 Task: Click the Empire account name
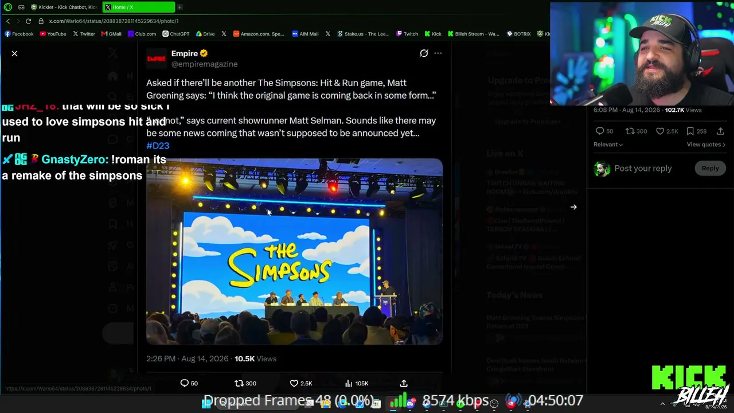[x=185, y=53]
